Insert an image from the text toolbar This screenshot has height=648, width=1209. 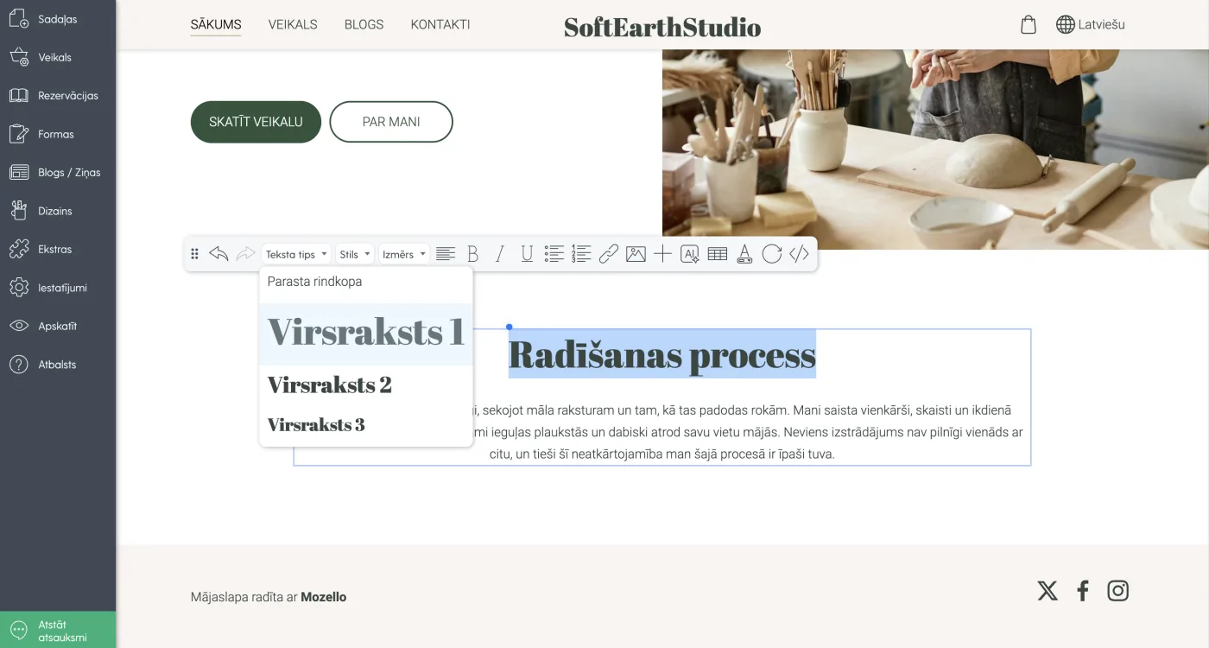(636, 254)
